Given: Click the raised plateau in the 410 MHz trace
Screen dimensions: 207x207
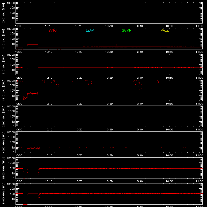Looking at the screenshot, I should pyautogui.click(x=33, y=44).
